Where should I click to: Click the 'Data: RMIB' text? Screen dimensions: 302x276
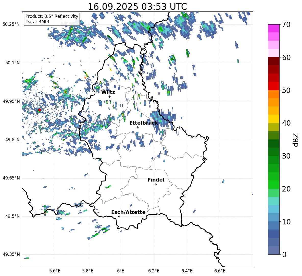[x=37, y=22]
